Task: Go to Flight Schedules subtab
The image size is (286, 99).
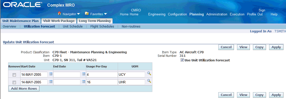Action: [102, 27]
